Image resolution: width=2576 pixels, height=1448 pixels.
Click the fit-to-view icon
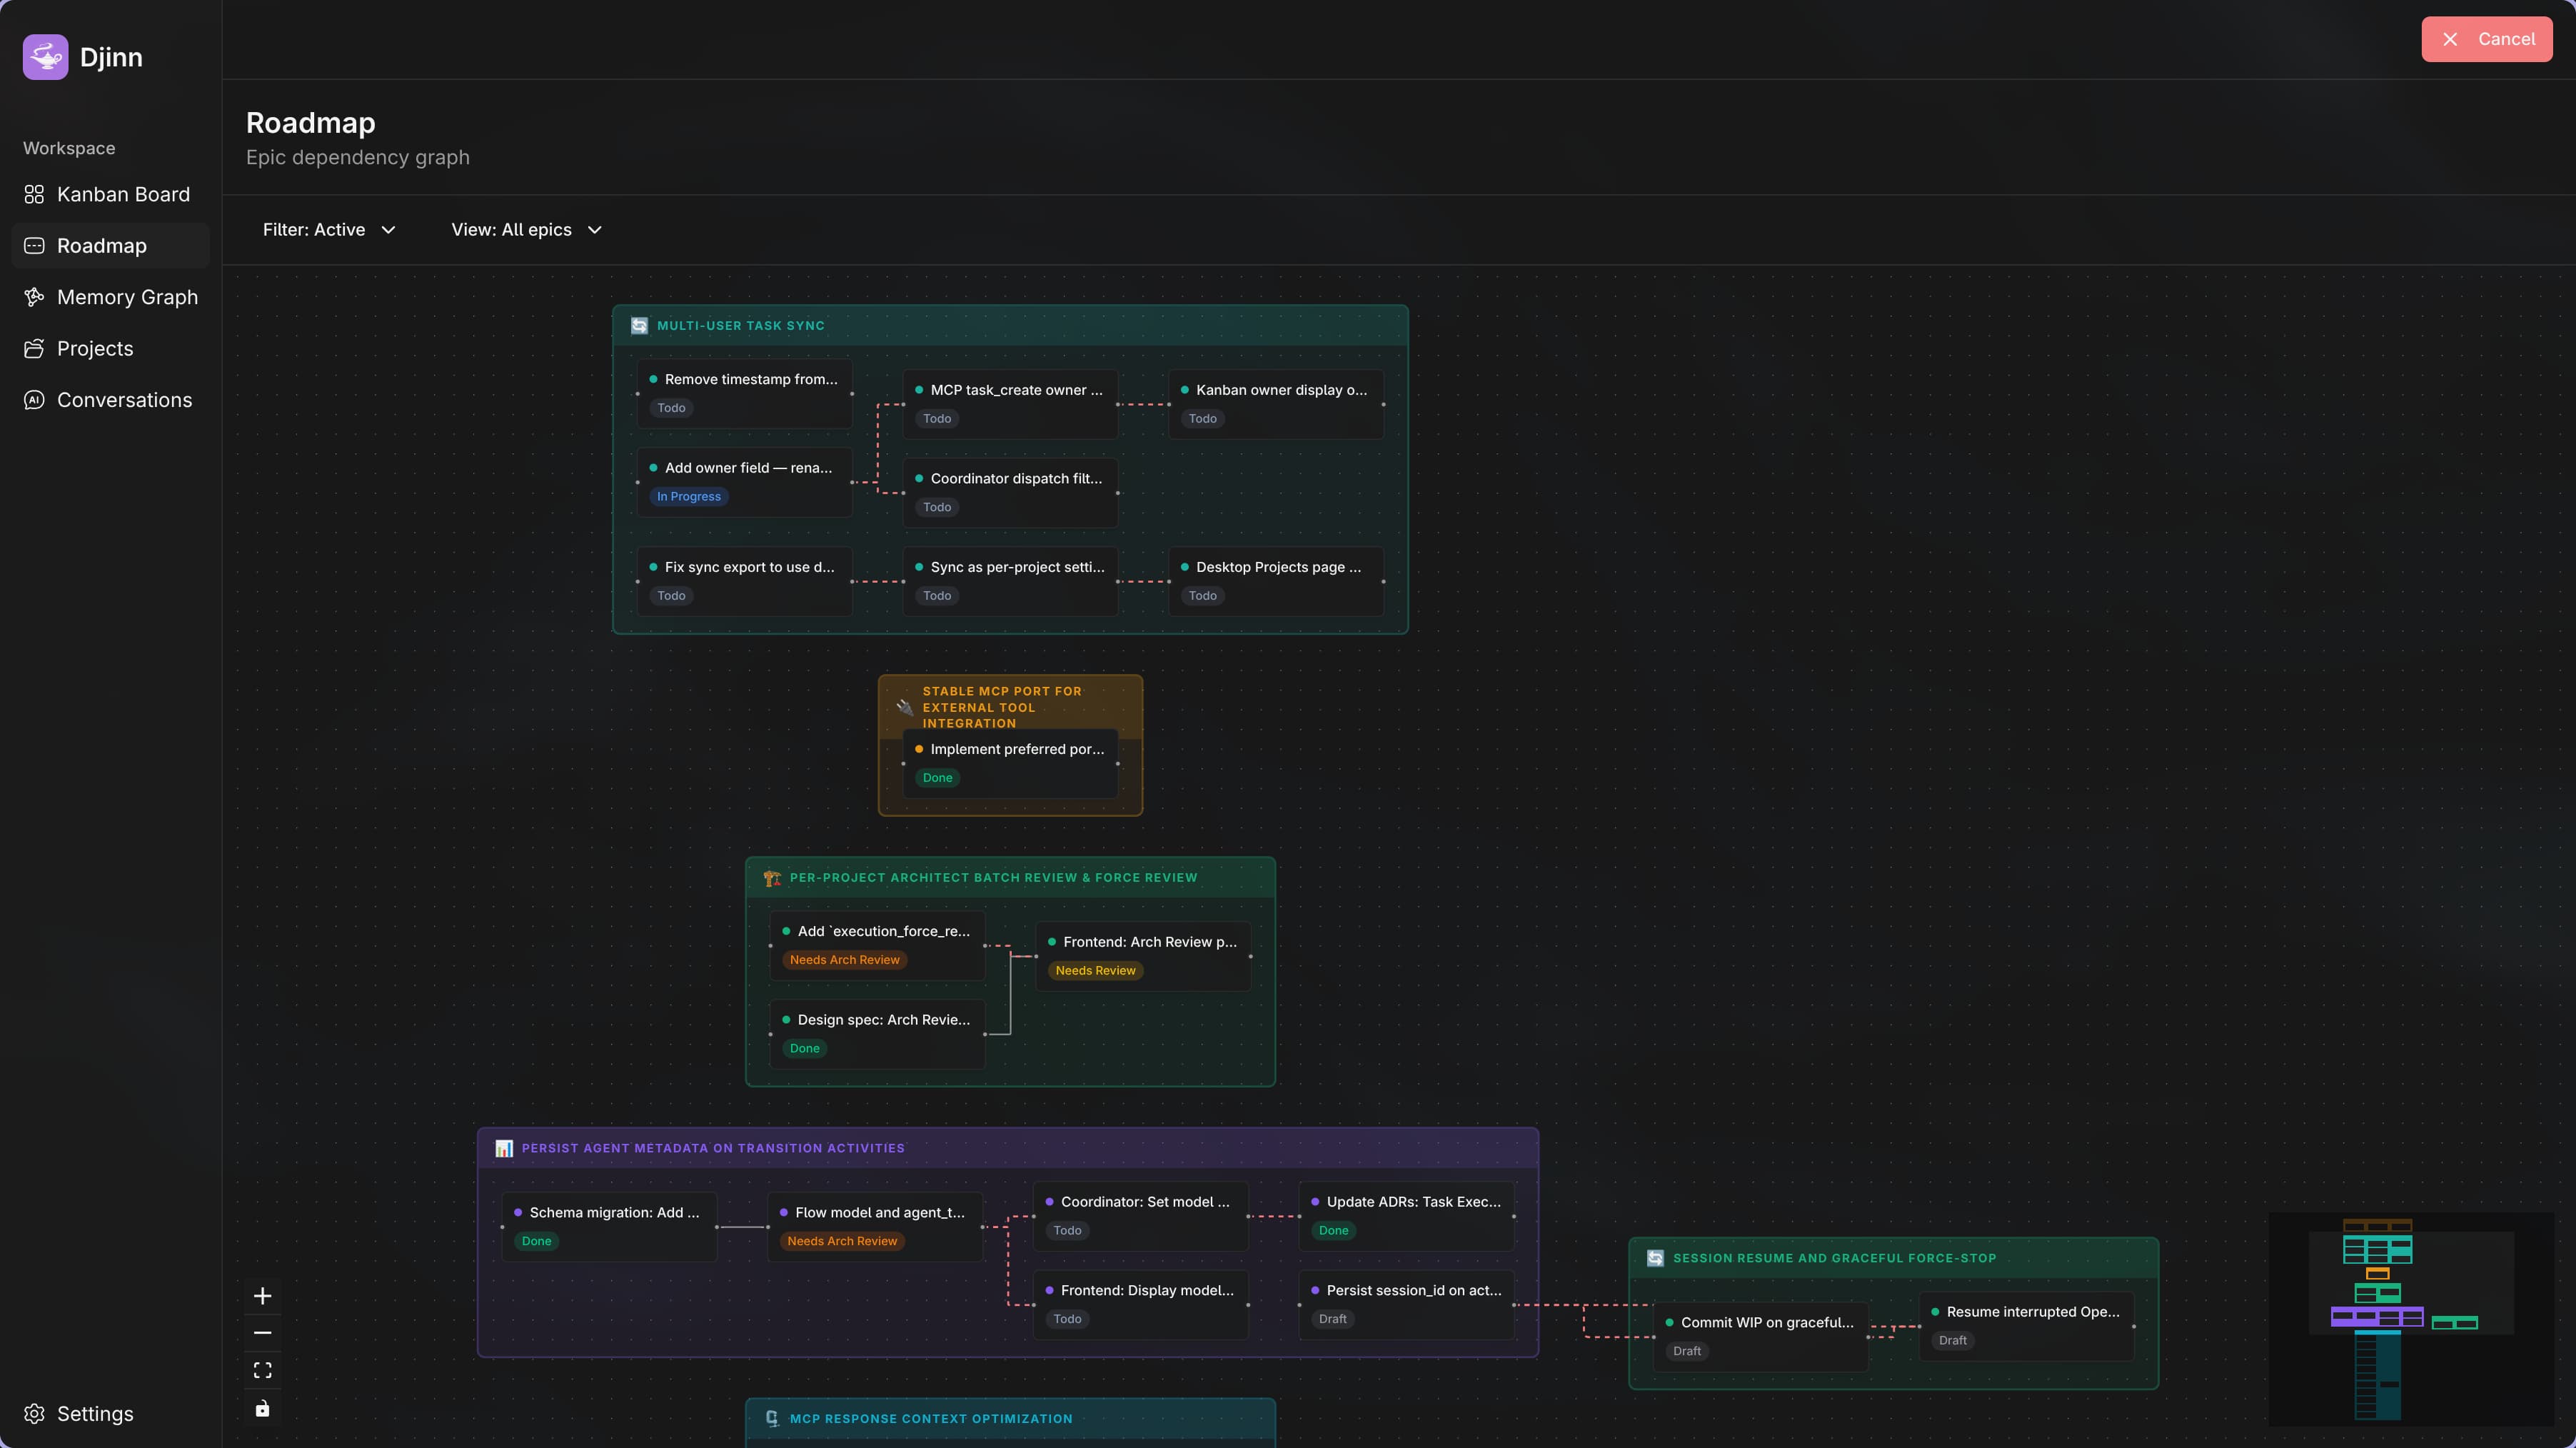[x=262, y=1369]
